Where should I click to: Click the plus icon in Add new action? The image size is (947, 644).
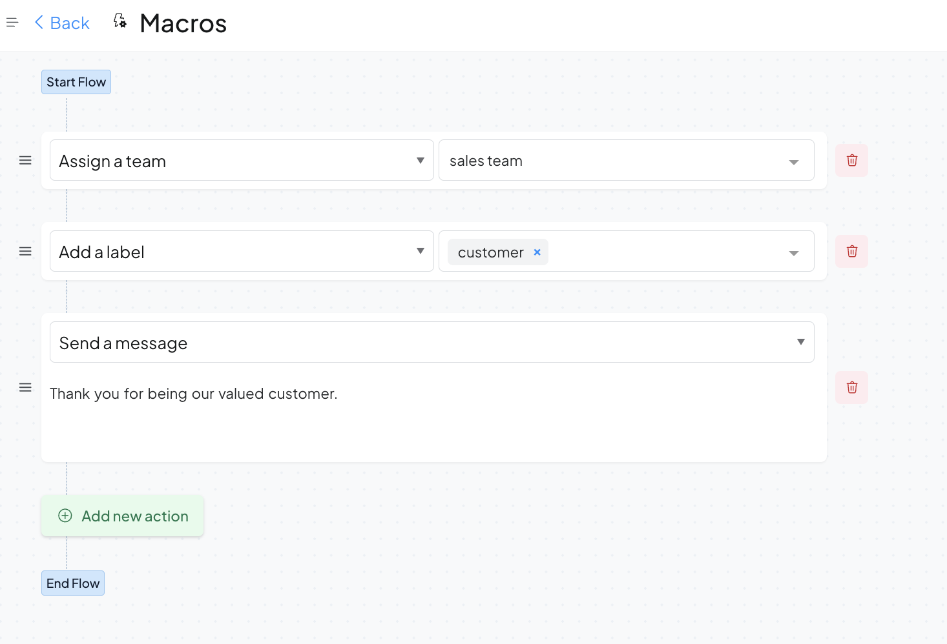65,516
